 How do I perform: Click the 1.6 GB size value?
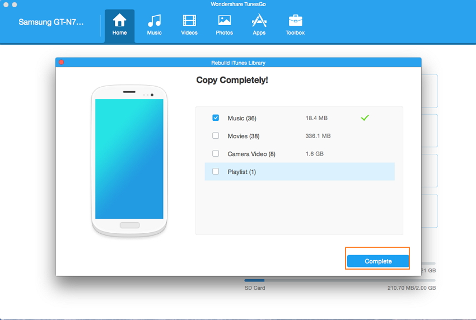pos(314,154)
